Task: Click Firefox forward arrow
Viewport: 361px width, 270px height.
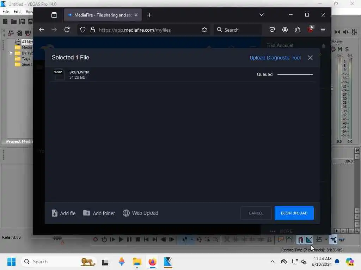Action: click(54, 30)
